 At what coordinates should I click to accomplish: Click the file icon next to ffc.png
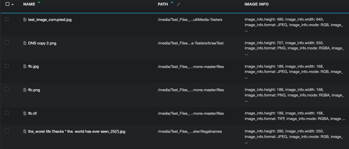tap(25, 90)
